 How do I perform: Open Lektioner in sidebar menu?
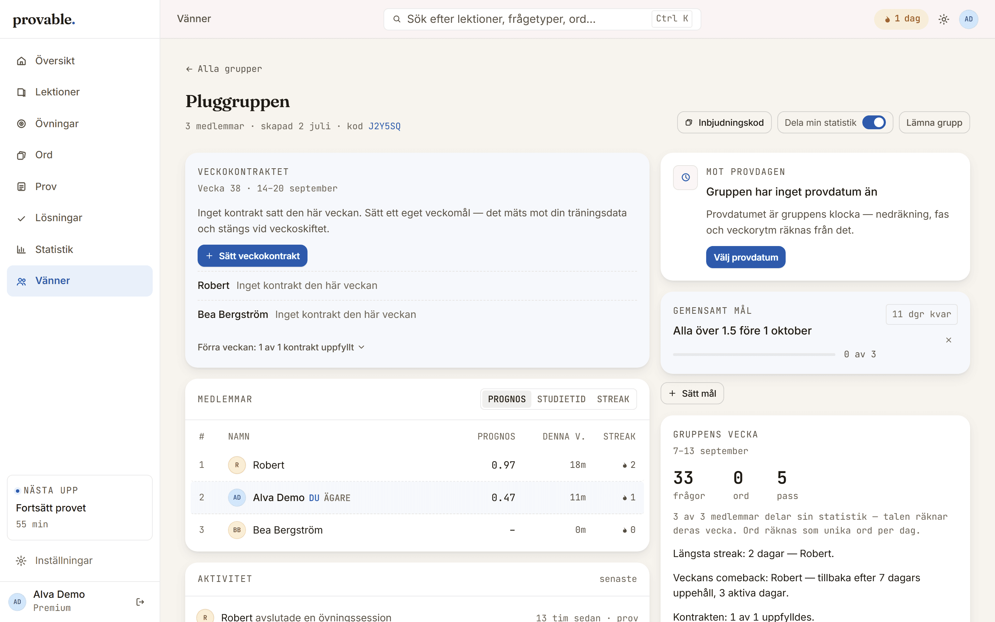pyautogui.click(x=80, y=92)
